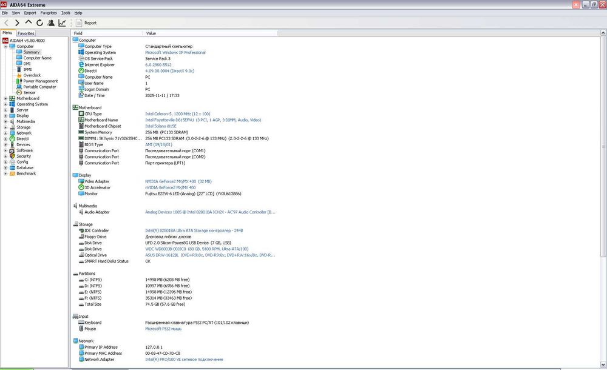
Task: Open the user icon in toolbar
Action: [51, 23]
